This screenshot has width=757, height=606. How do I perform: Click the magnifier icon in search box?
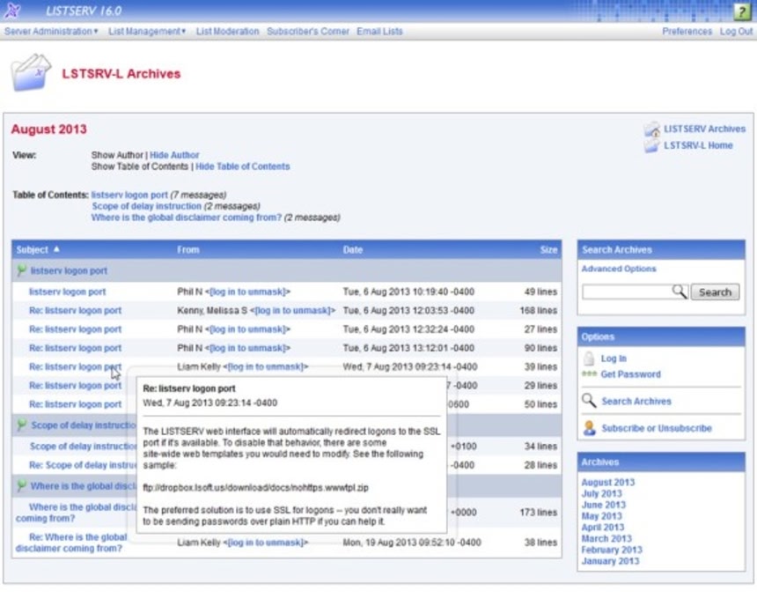pos(680,292)
